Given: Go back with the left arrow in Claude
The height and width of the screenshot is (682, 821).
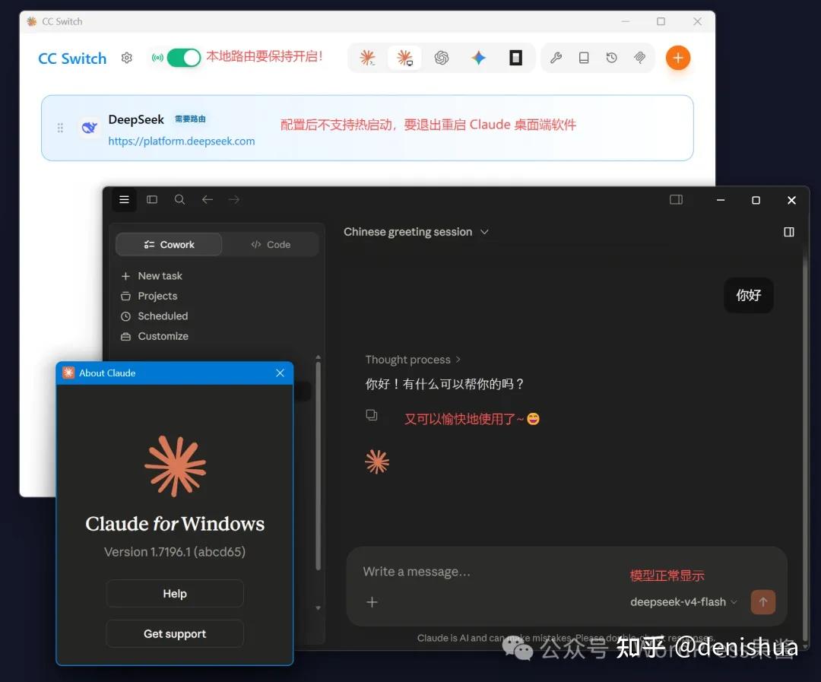Looking at the screenshot, I should 208,199.
